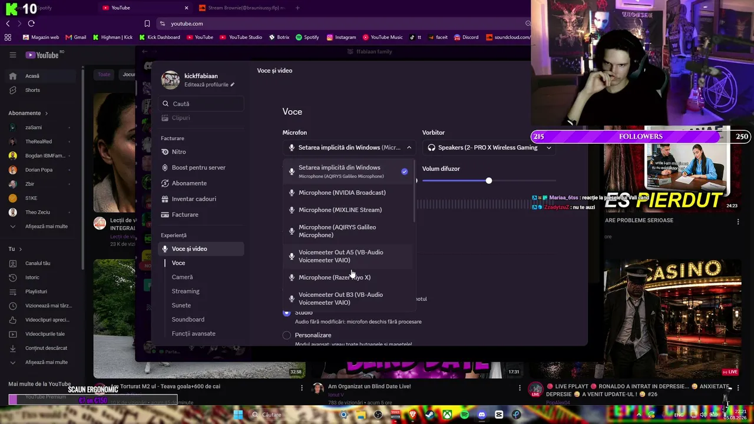The height and width of the screenshot is (424, 754).
Task: Open Windows Start menu
Action: [238, 415]
